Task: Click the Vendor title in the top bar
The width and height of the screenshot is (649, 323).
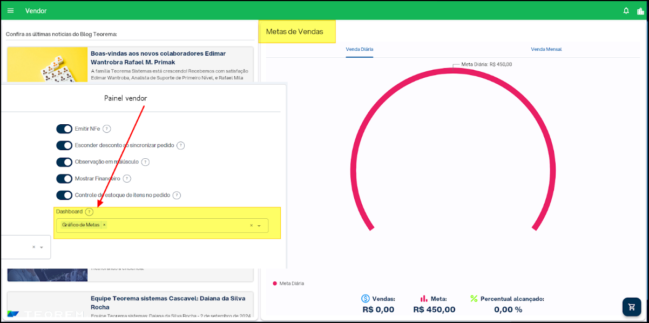Action: click(x=36, y=11)
